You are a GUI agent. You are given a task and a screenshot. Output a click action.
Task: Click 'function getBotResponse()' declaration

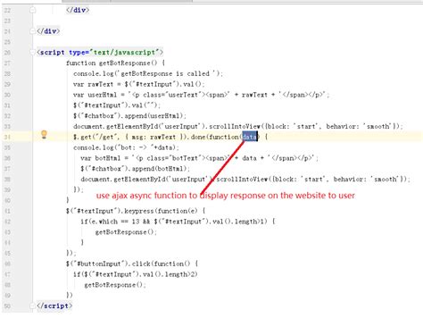click(x=115, y=63)
